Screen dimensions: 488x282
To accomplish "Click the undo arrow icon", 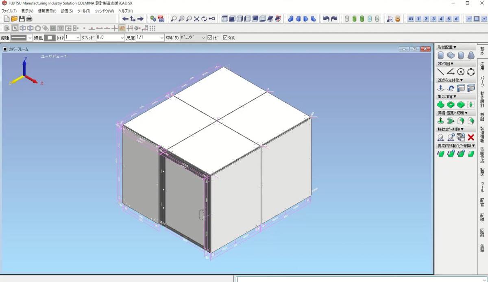I will point(326,19).
